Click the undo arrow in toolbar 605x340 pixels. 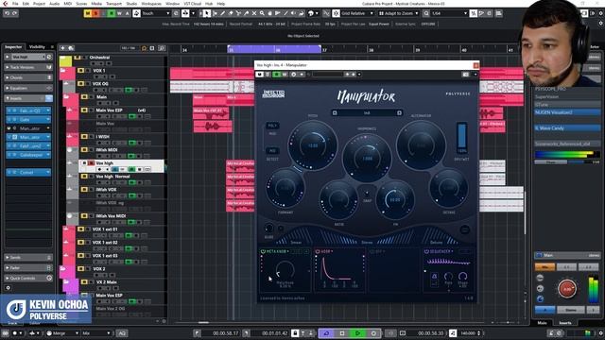[x=7, y=13]
